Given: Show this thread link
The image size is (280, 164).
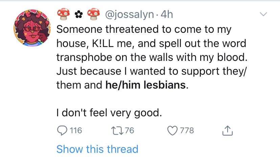Looking at the screenshot, I should pos(97,149).
